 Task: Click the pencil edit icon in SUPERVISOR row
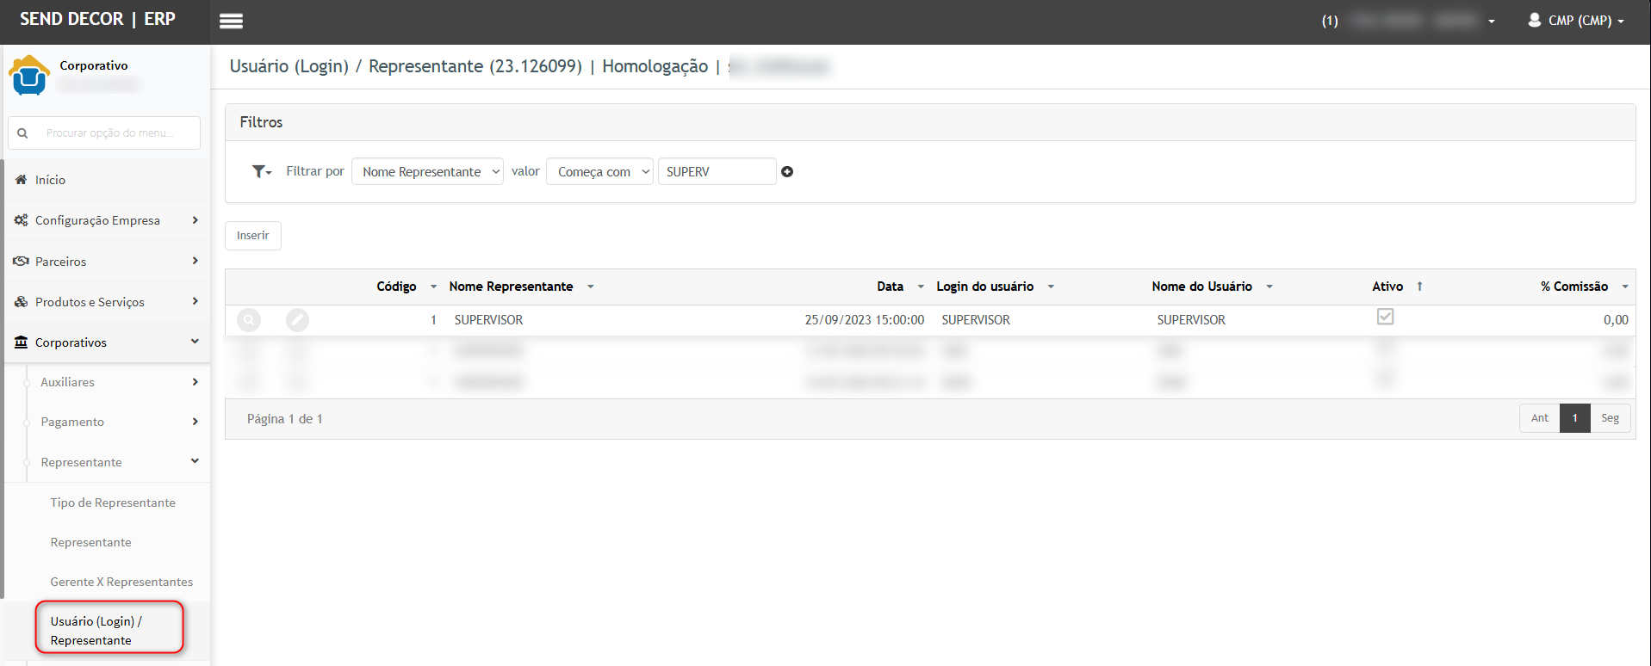click(297, 320)
